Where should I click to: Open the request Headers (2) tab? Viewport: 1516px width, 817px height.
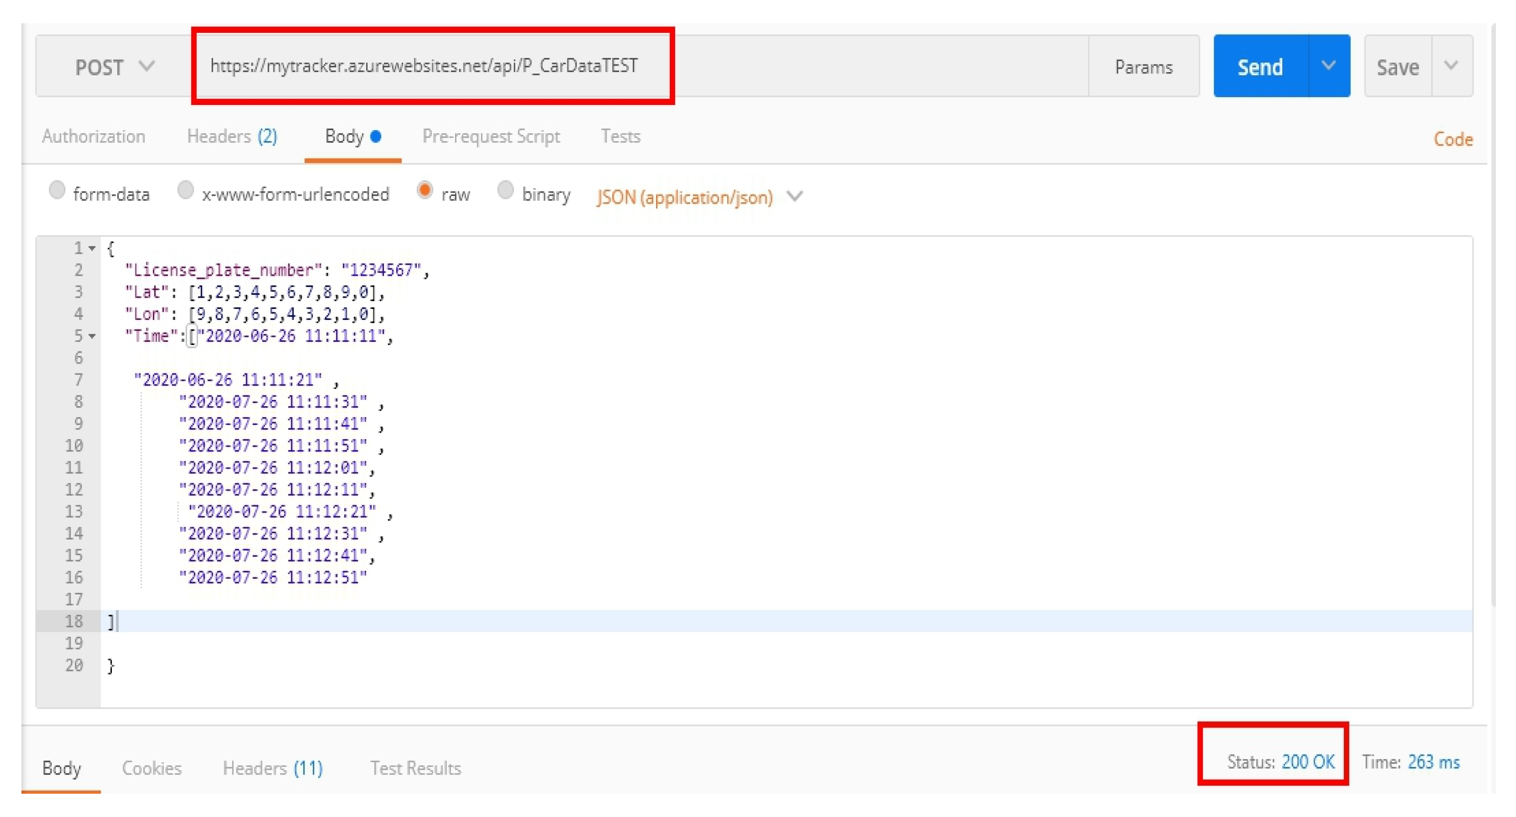click(x=232, y=136)
